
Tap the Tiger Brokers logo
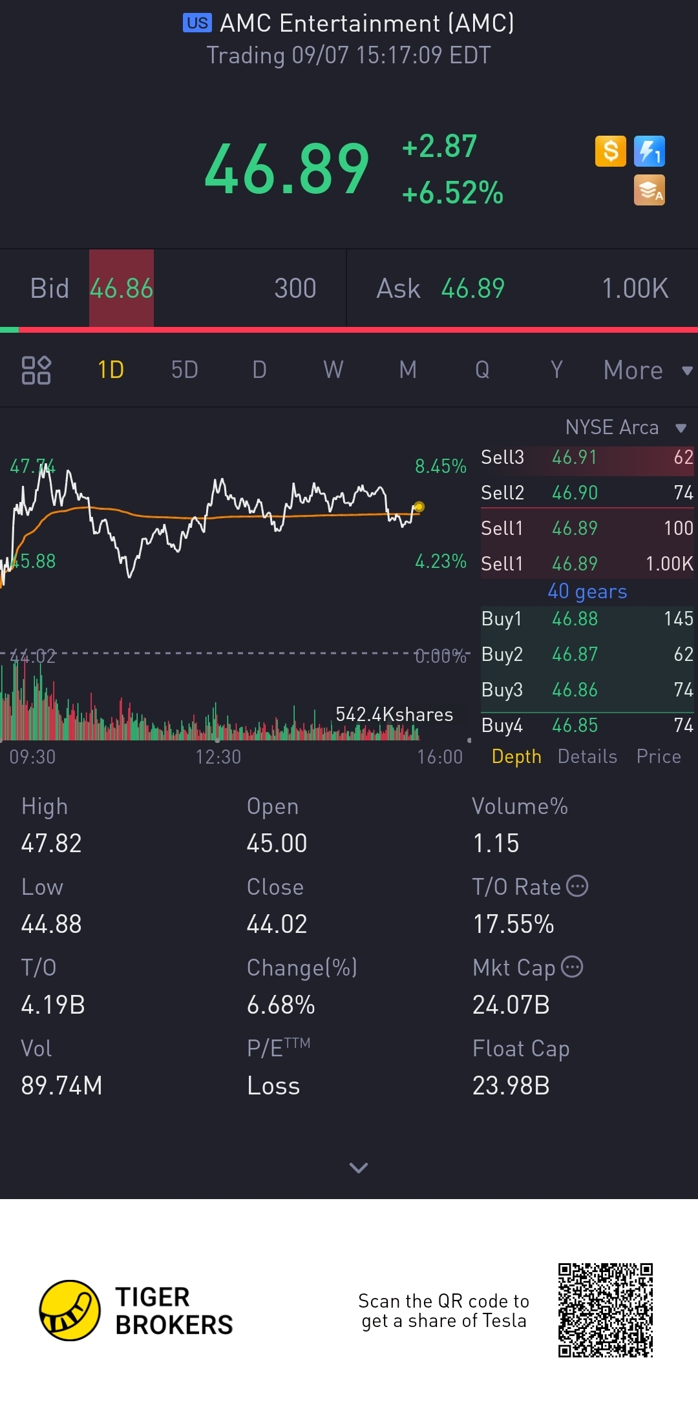point(136,1310)
